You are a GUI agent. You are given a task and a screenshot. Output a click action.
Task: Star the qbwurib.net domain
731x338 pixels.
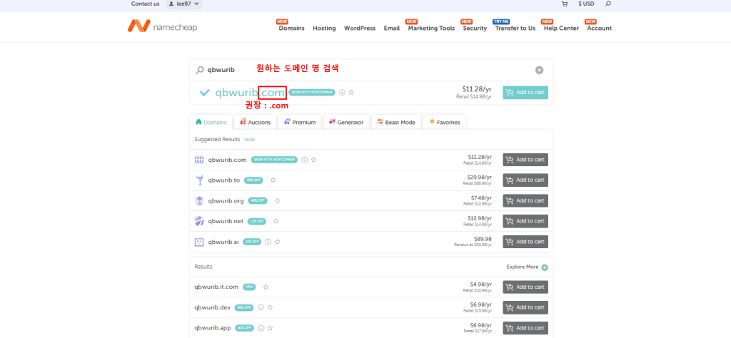pyautogui.click(x=276, y=221)
